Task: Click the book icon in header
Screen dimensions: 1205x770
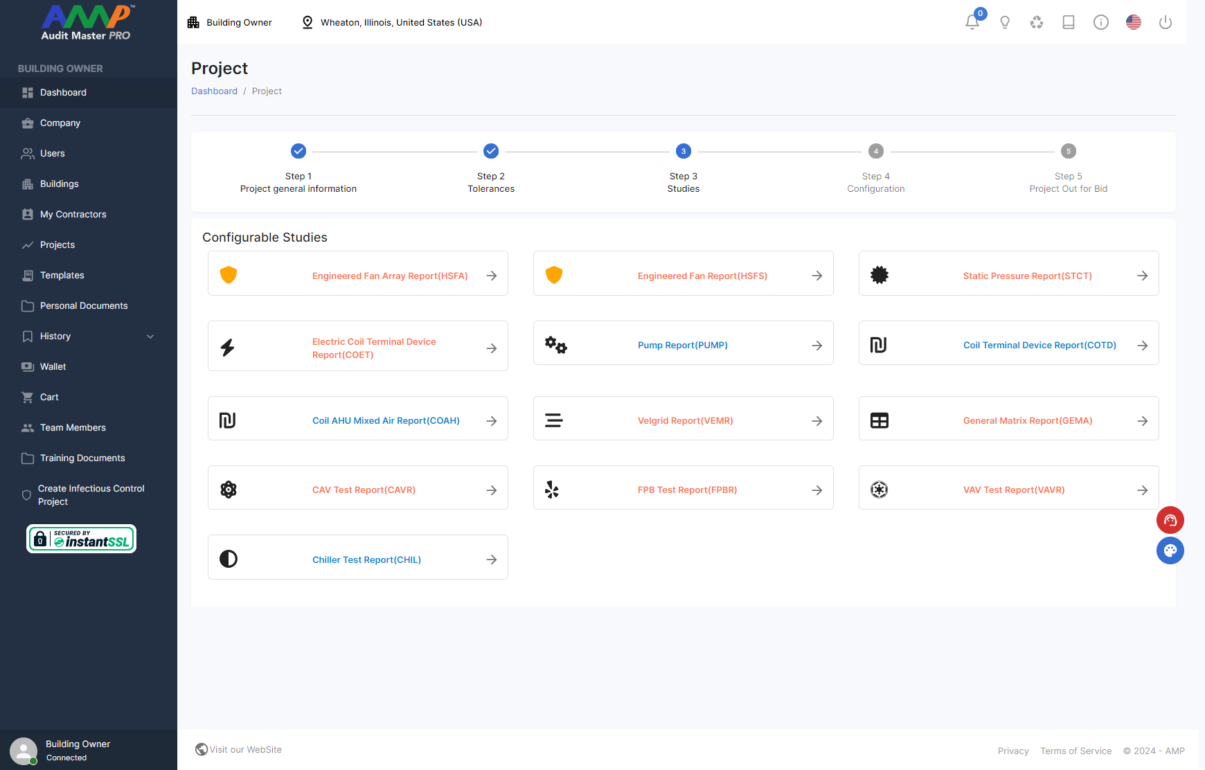Action: (x=1069, y=22)
